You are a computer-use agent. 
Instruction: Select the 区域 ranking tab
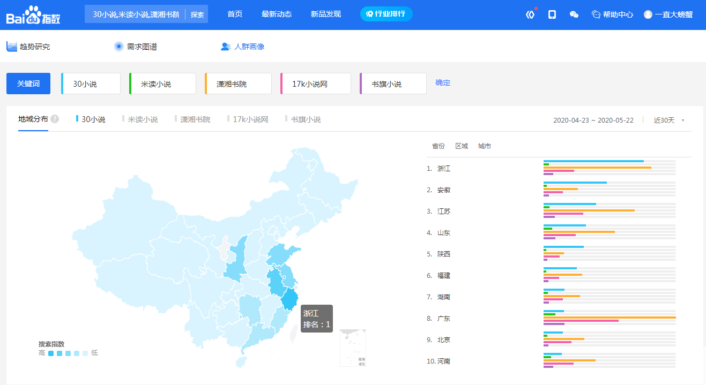tap(462, 146)
